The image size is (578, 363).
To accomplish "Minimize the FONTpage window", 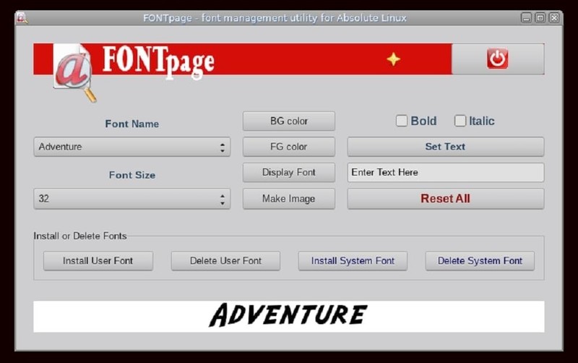I will coord(526,17).
